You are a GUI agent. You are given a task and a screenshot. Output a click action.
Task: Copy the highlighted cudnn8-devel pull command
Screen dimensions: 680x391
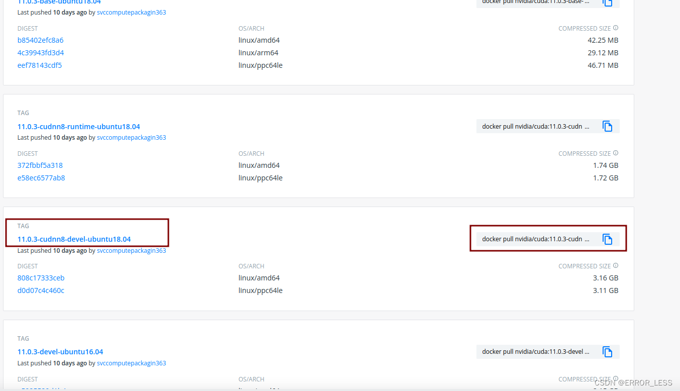click(x=608, y=239)
